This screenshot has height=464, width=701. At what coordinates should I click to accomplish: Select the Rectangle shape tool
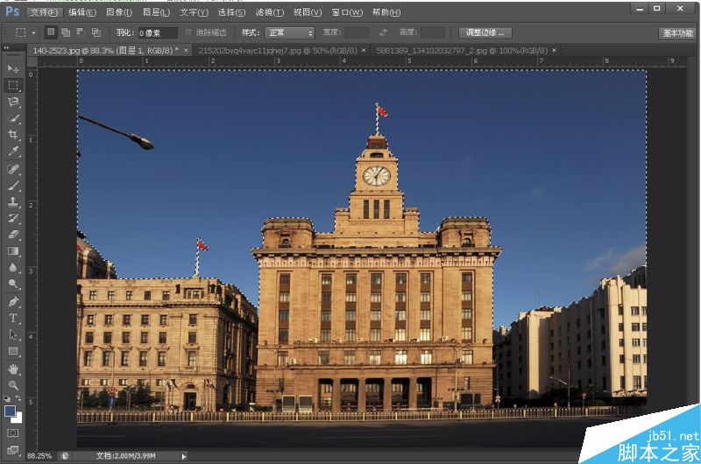(x=13, y=351)
